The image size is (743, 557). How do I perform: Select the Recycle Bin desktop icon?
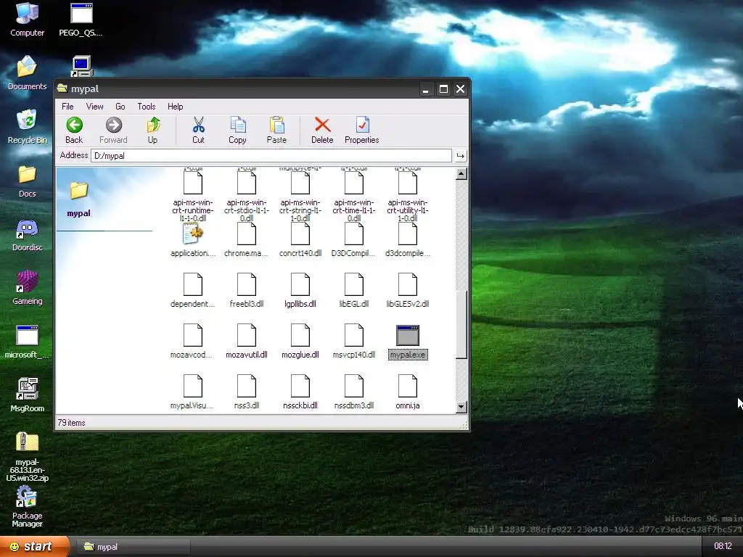[x=27, y=126]
